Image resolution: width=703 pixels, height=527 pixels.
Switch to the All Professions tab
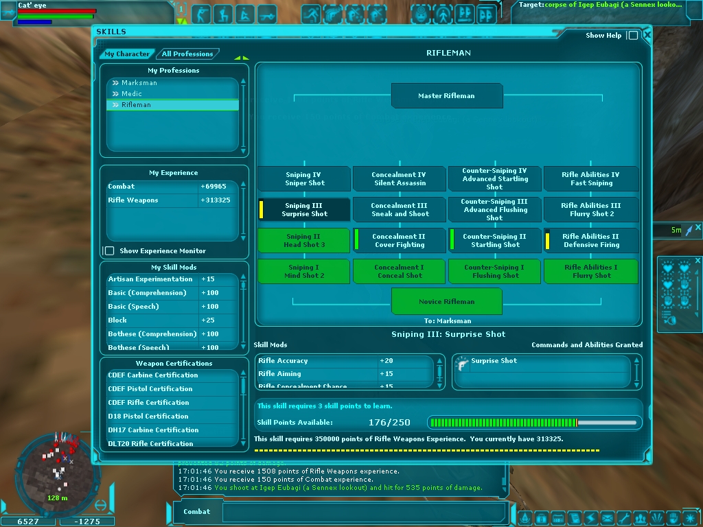pyautogui.click(x=187, y=54)
